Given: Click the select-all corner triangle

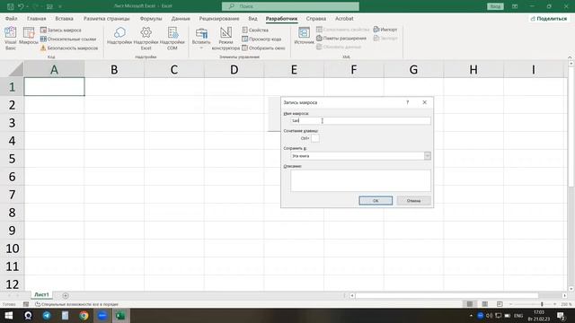Looking at the screenshot, I should [14, 69].
